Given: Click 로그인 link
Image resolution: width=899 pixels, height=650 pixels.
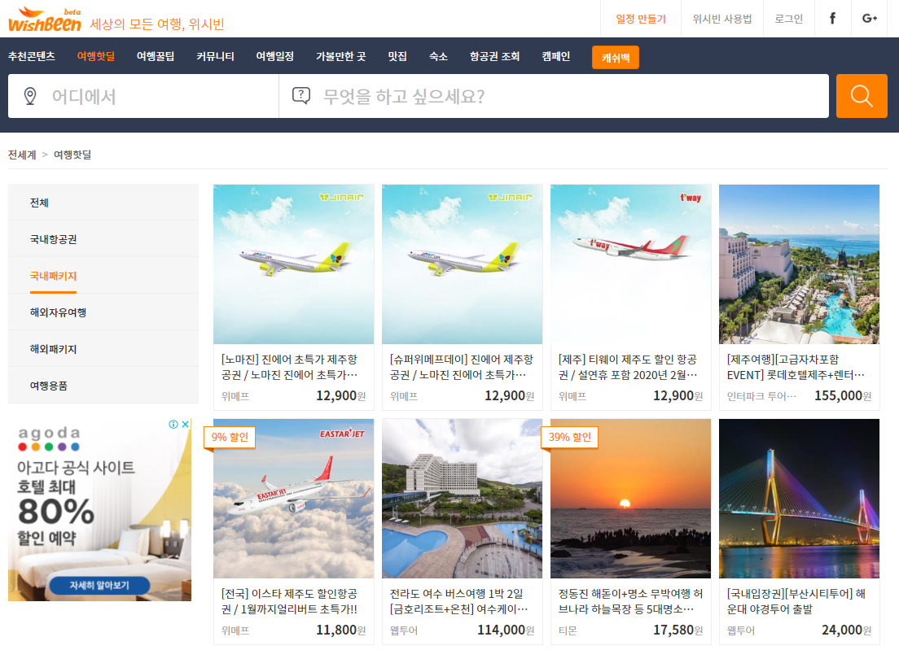Looking at the screenshot, I should point(788,19).
